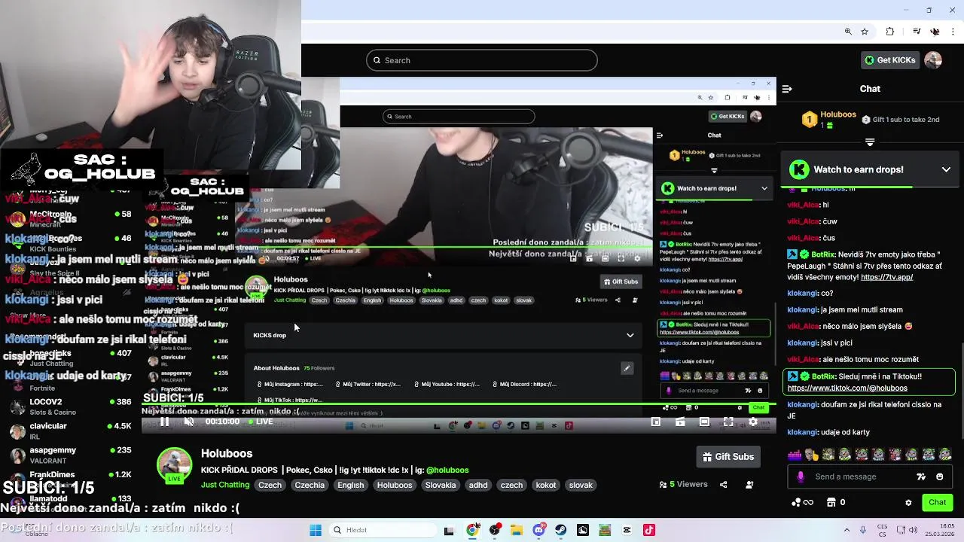Open the KICKs shop icon

(x=836, y=502)
